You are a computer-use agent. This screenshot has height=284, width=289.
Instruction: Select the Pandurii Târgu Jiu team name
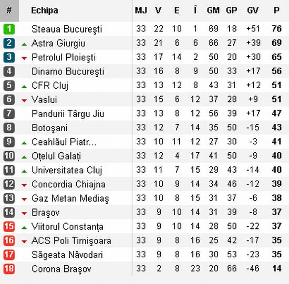click(68, 113)
